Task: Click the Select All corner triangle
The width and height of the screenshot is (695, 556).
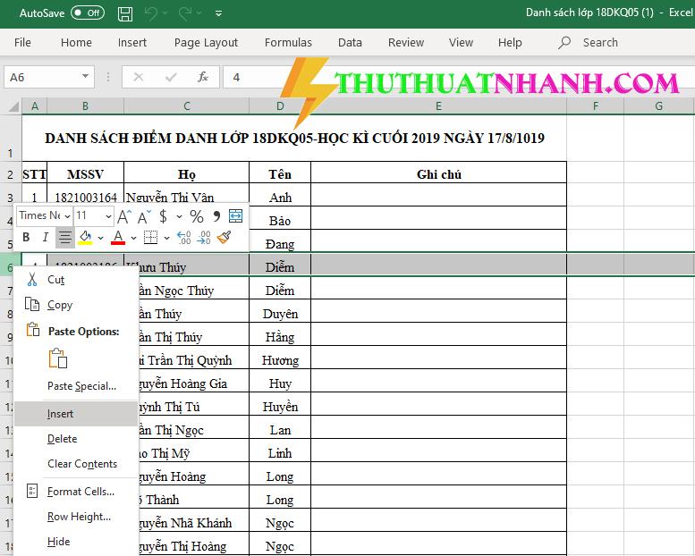Action: click(x=13, y=106)
